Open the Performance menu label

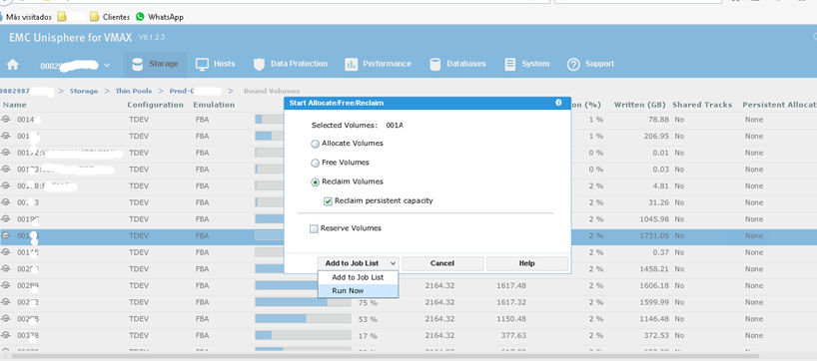(x=388, y=64)
